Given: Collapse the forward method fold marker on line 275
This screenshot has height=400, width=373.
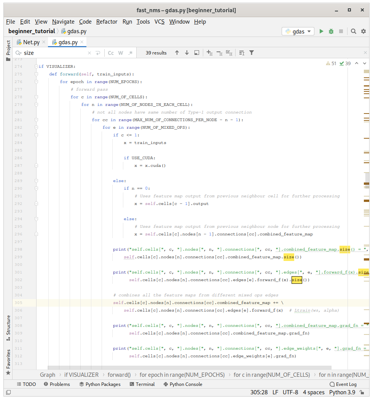Looking at the screenshot, I should [x=36, y=74].
